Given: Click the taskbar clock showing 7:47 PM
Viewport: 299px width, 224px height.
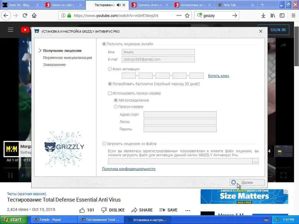Looking at the screenshot, I should click(x=288, y=220).
